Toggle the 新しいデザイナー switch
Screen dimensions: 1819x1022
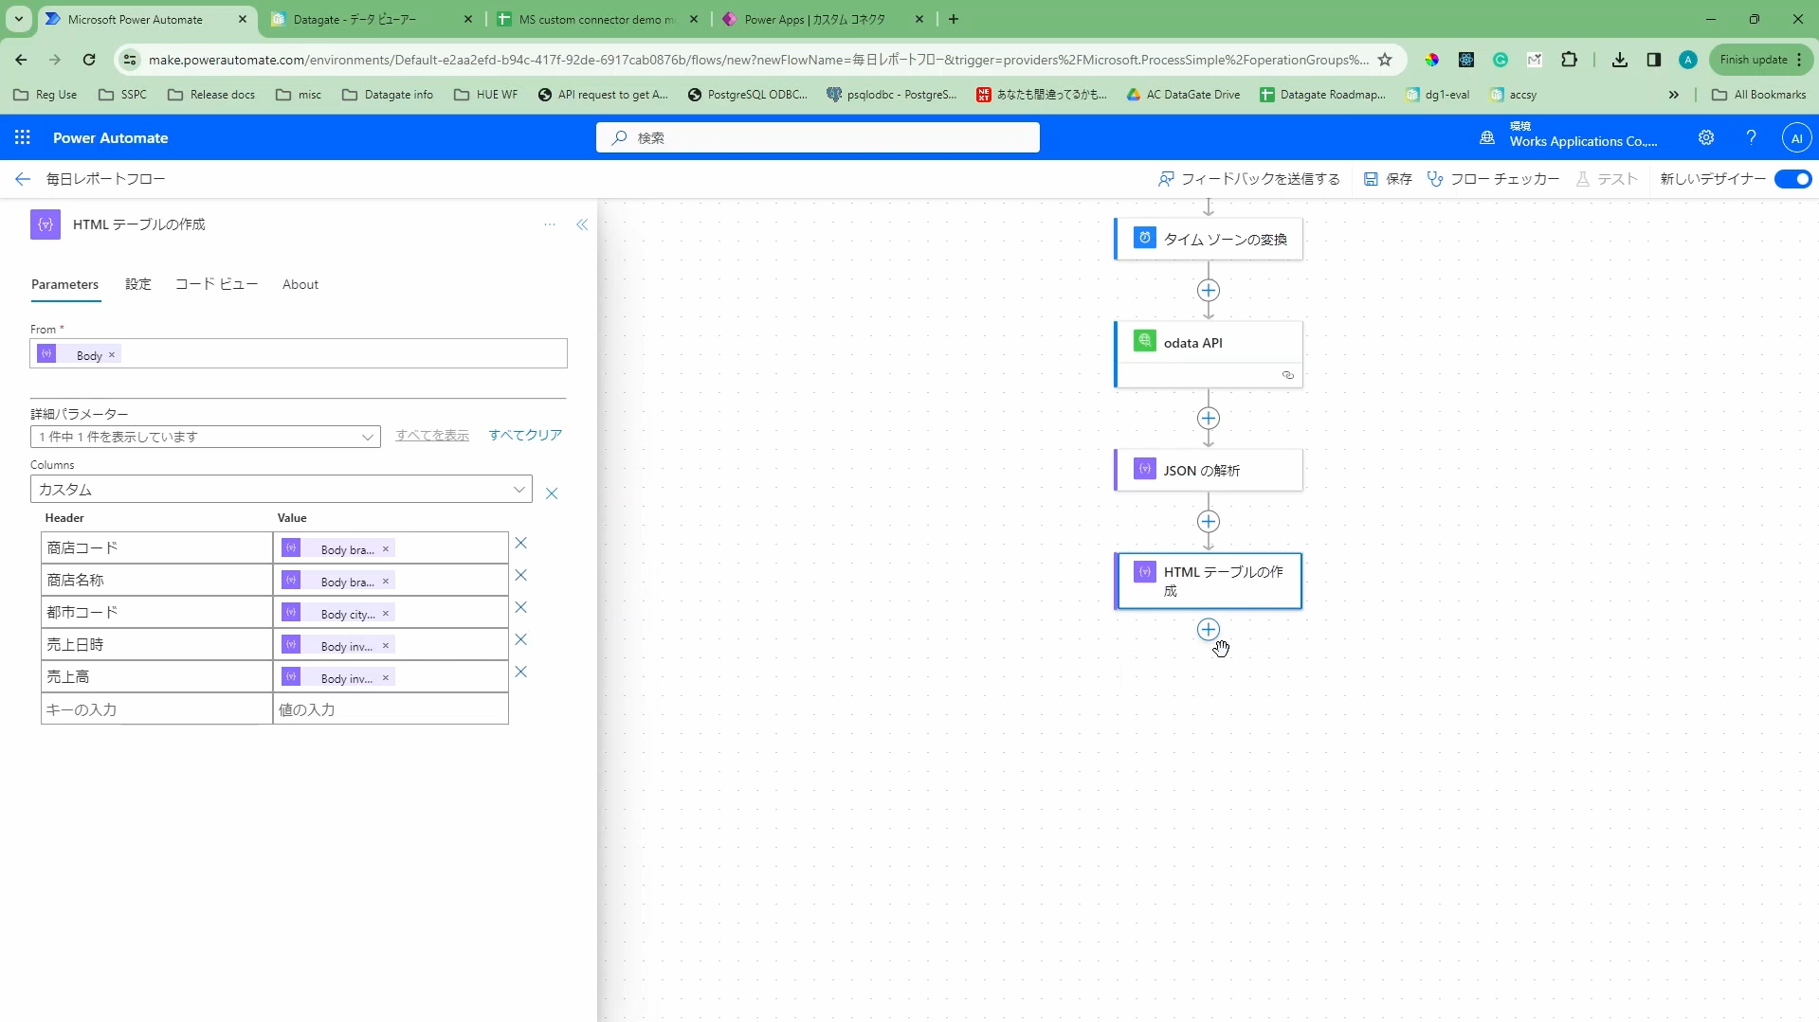(x=1793, y=179)
